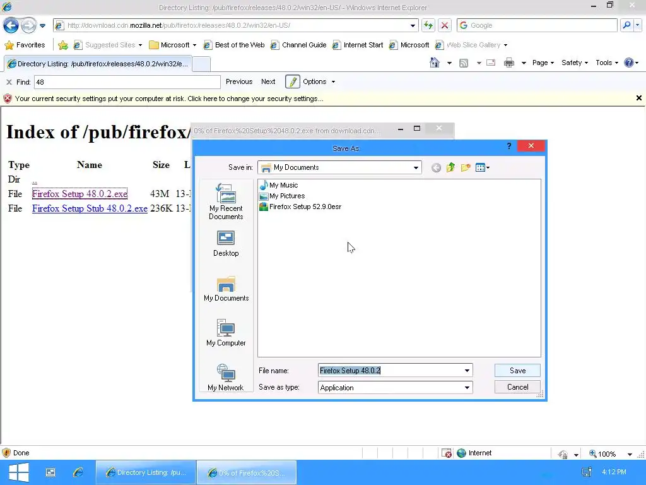The width and height of the screenshot is (646, 485).
Task: Expand search provider dropdown arrow
Action: coord(637,25)
